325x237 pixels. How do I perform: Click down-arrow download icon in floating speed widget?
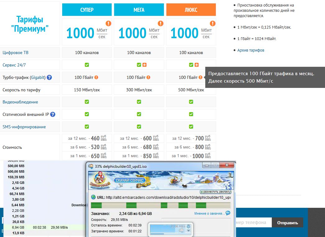[x=188, y=226]
